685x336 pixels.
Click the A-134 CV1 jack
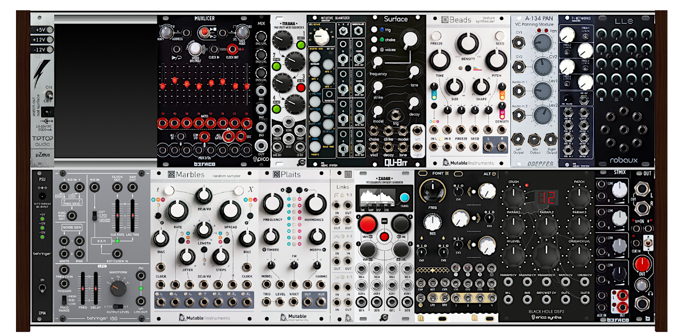(519, 42)
